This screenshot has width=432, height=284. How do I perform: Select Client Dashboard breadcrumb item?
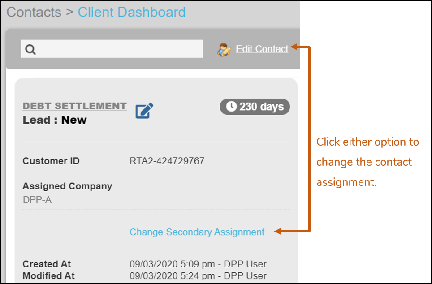132,12
